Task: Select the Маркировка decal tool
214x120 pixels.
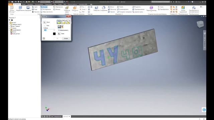Action: (58, 7)
